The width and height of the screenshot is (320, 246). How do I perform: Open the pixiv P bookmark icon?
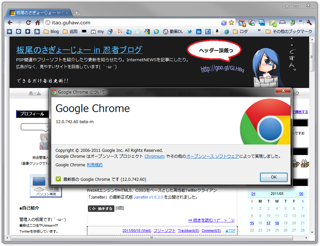208,32
